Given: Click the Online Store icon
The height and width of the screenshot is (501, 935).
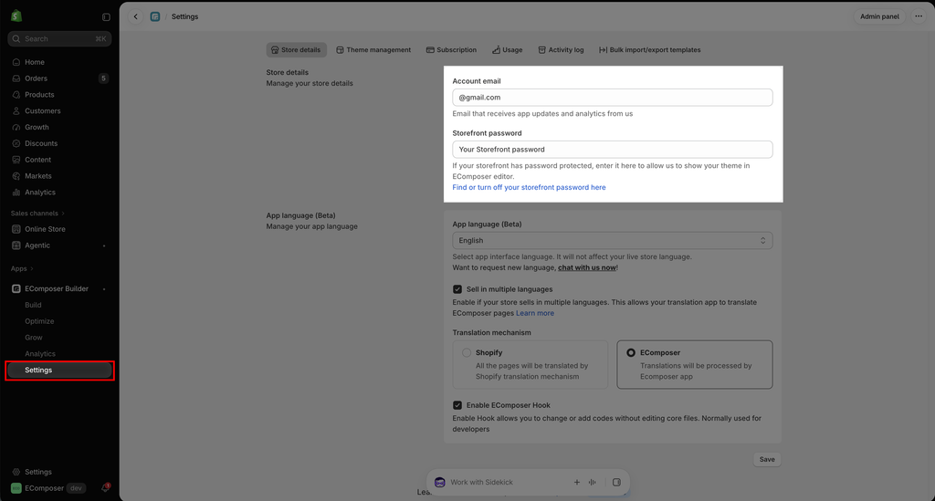Looking at the screenshot, I should 16,229.
